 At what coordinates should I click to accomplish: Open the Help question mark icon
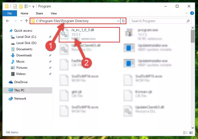click(192, 13)
